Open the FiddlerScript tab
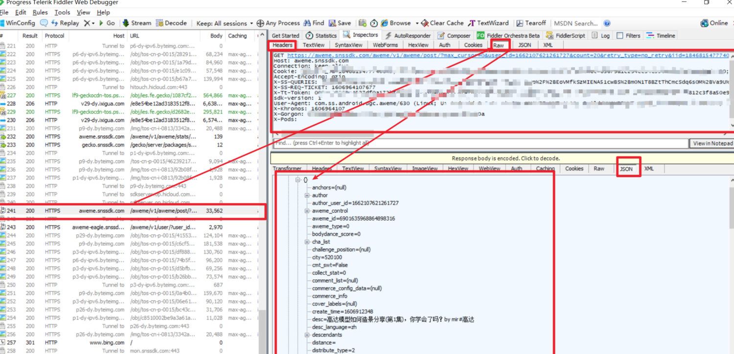The image size is (734, 354). (565, 36)
